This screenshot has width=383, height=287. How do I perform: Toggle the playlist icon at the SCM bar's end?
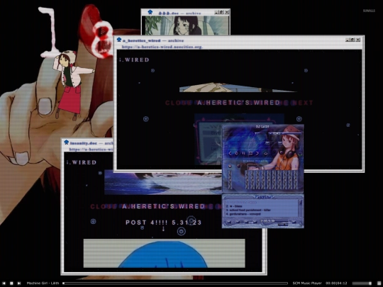379,283
